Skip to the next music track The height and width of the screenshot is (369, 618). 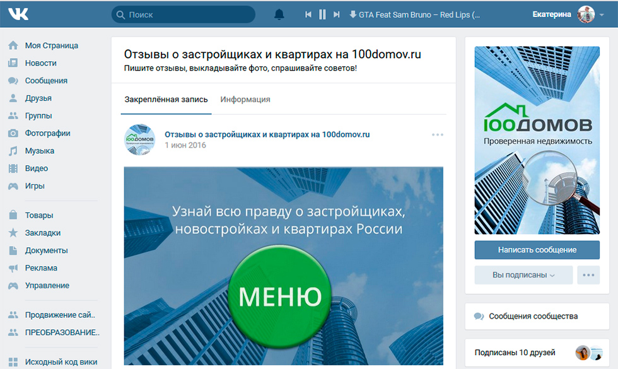click(336, 15)
